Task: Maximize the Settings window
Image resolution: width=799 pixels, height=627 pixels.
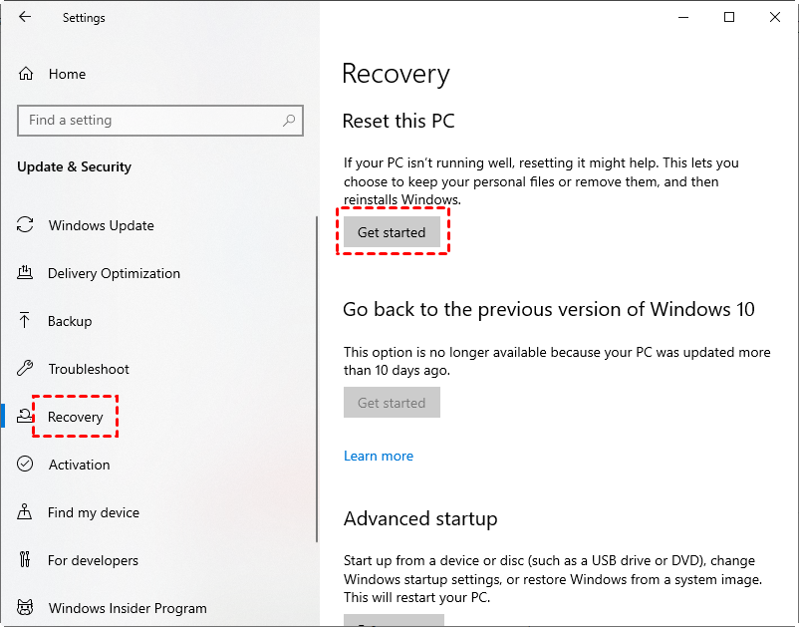Action: (729, 17)
